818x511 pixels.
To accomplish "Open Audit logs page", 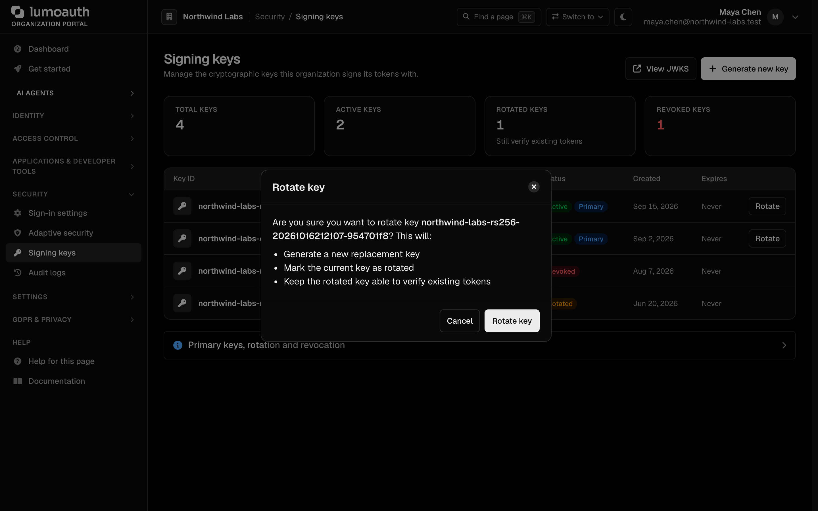I will [73, 273].
